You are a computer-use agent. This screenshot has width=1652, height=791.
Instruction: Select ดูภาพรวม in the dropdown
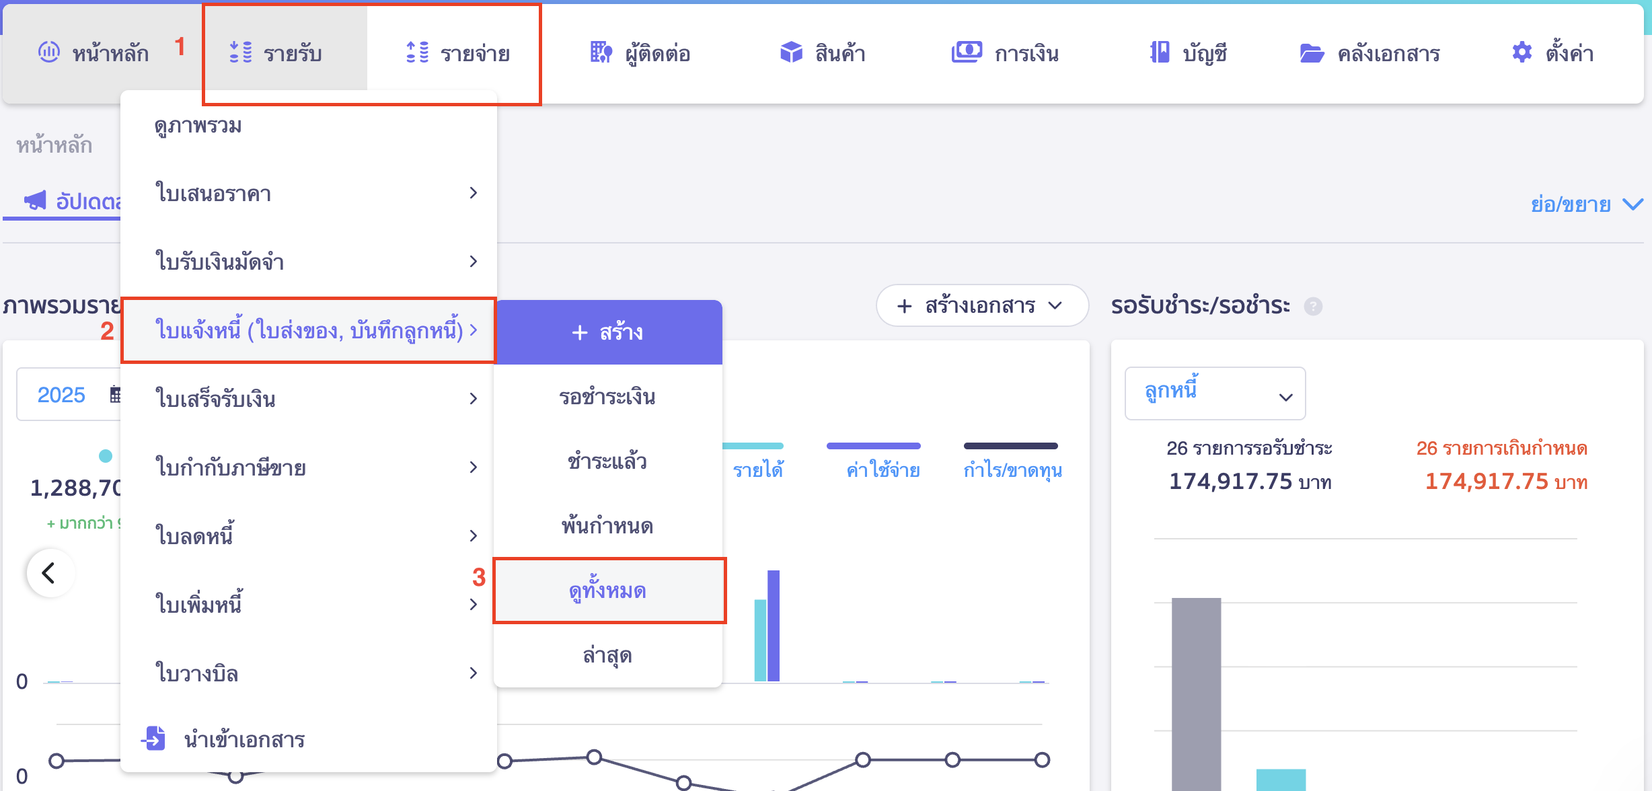pos(198,125)
